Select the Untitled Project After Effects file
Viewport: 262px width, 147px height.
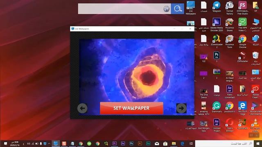217,125
